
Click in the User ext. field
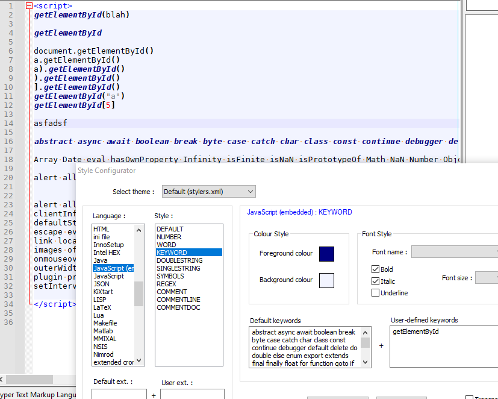(192, 394)
